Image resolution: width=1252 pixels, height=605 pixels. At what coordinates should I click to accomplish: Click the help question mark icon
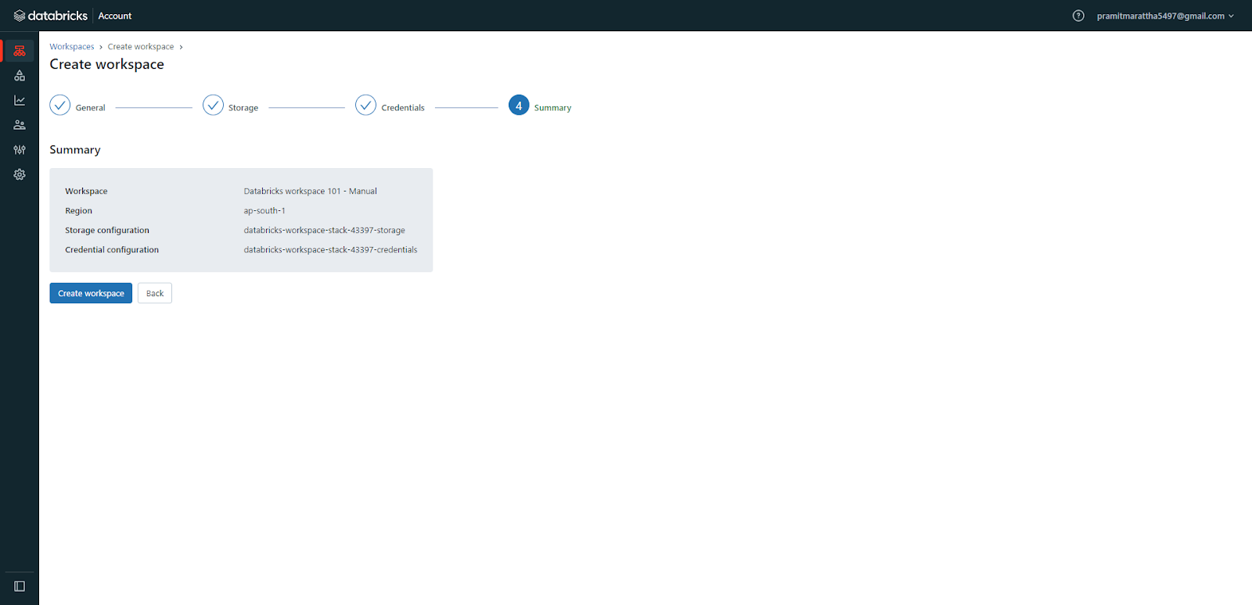coord(1078,16)
